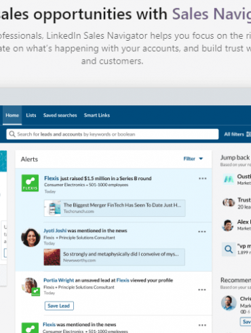Viewport: 251px width, 333px height.
Task: Open more options for Flexis news alert
Action: pyautogui.click(x=202, y=326)
